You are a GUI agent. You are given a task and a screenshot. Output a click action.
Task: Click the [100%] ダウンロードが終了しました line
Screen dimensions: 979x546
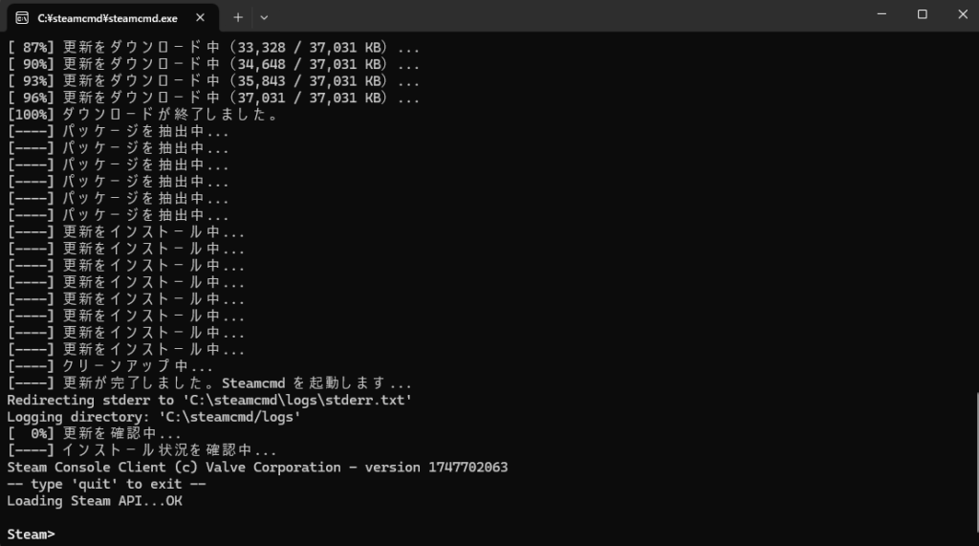tap(142, 115)
